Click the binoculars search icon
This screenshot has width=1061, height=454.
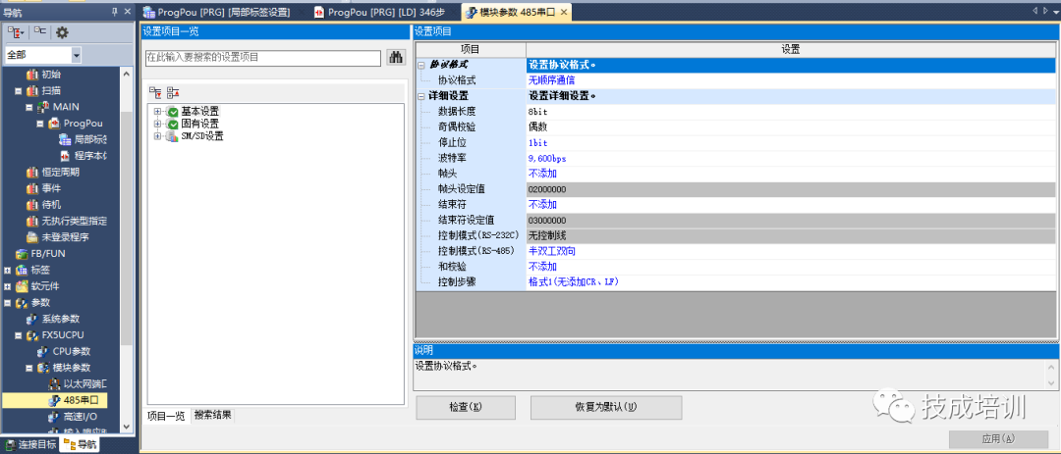coord(395,58)
